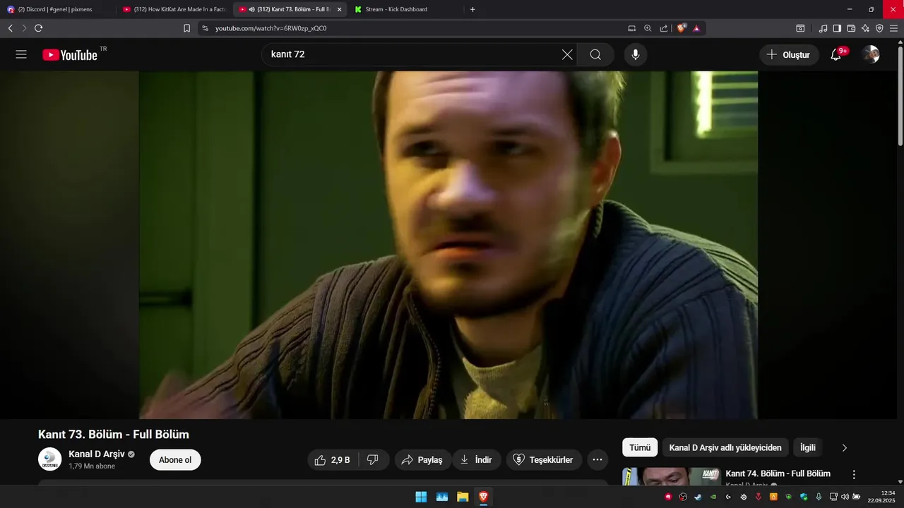Screen dimensions: 904x508
Task: Open the account avatar menu
Action: (x=871, y=54)
